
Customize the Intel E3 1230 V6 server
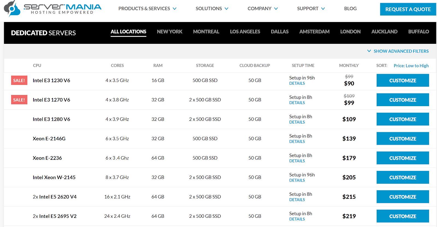pyautogui.click(x=403, y=81)
